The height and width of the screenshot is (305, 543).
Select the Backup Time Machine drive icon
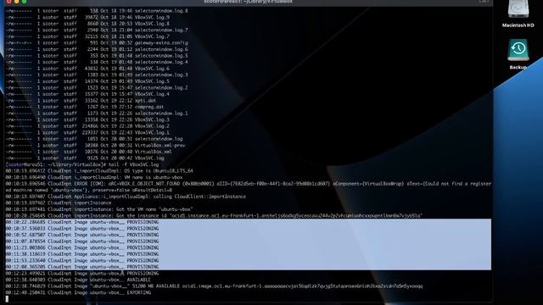click(x=518, y=50)
